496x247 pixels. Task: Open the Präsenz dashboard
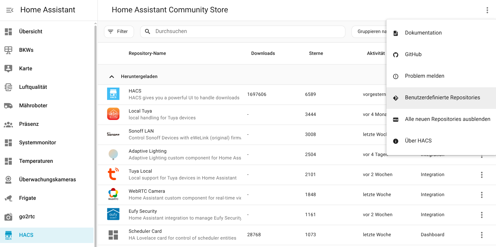tap(47, 124)
